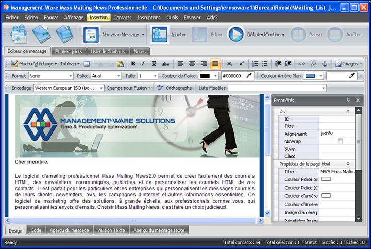This screenshot has height=249, width=371.
Task: Open the Encodage Western European dropdown
Action: (101, 88)
